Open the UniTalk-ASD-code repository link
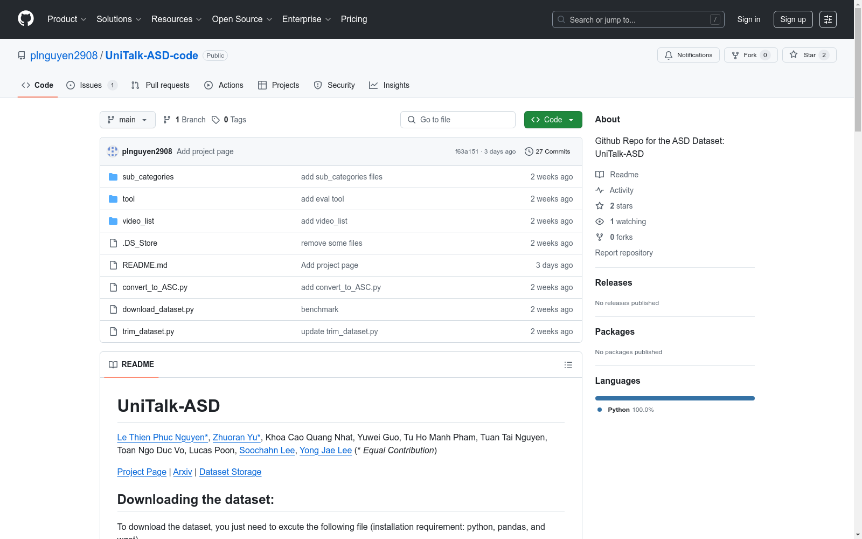Image resolution: width=862 pixels, height=539 pixels. pyautogui.click(x=152, y=56)
